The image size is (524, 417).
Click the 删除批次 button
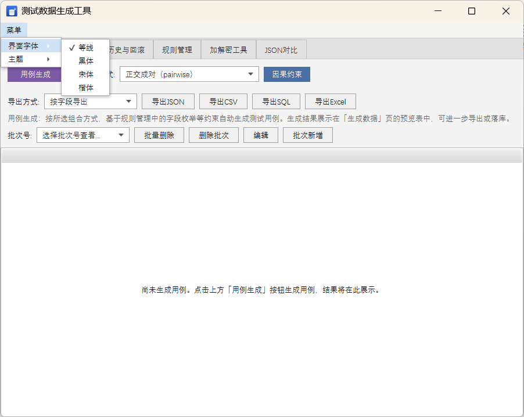point(214,135)
